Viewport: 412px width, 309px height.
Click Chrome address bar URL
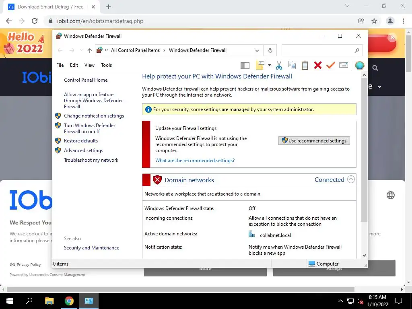point(100,21)
